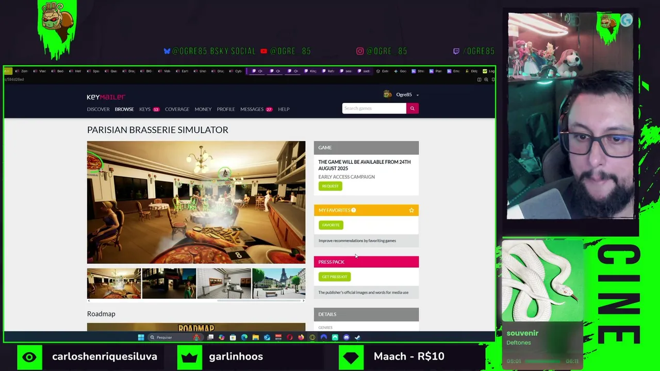The height and width of the screenshot is (371, 660).
Task: Click the Search games input field
Action: tap(374, 108)
